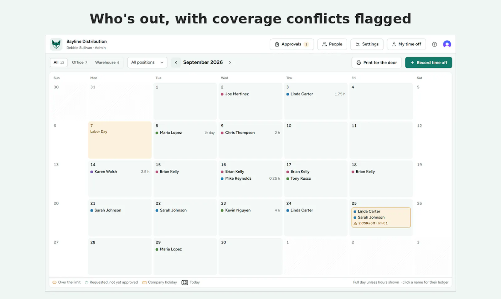Switch to Warehouse 6 tab

[x=107, y=62]
